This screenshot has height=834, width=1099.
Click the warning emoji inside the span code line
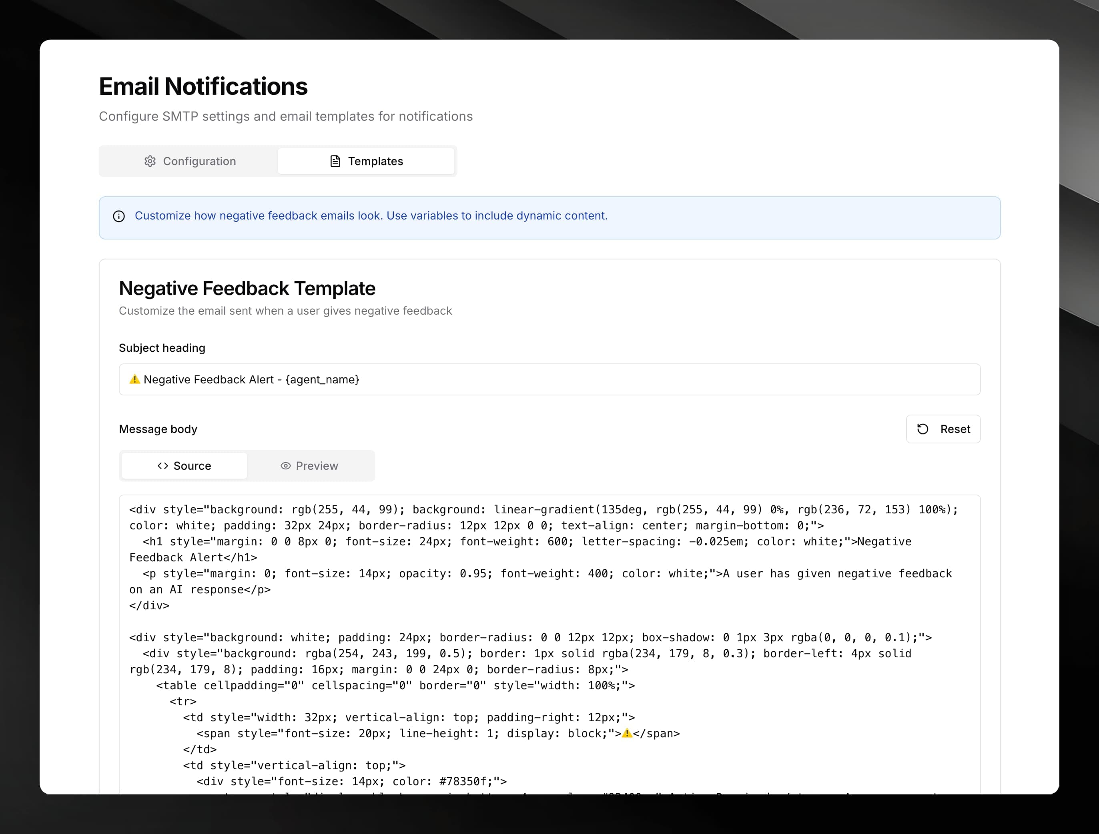[627, 734]
